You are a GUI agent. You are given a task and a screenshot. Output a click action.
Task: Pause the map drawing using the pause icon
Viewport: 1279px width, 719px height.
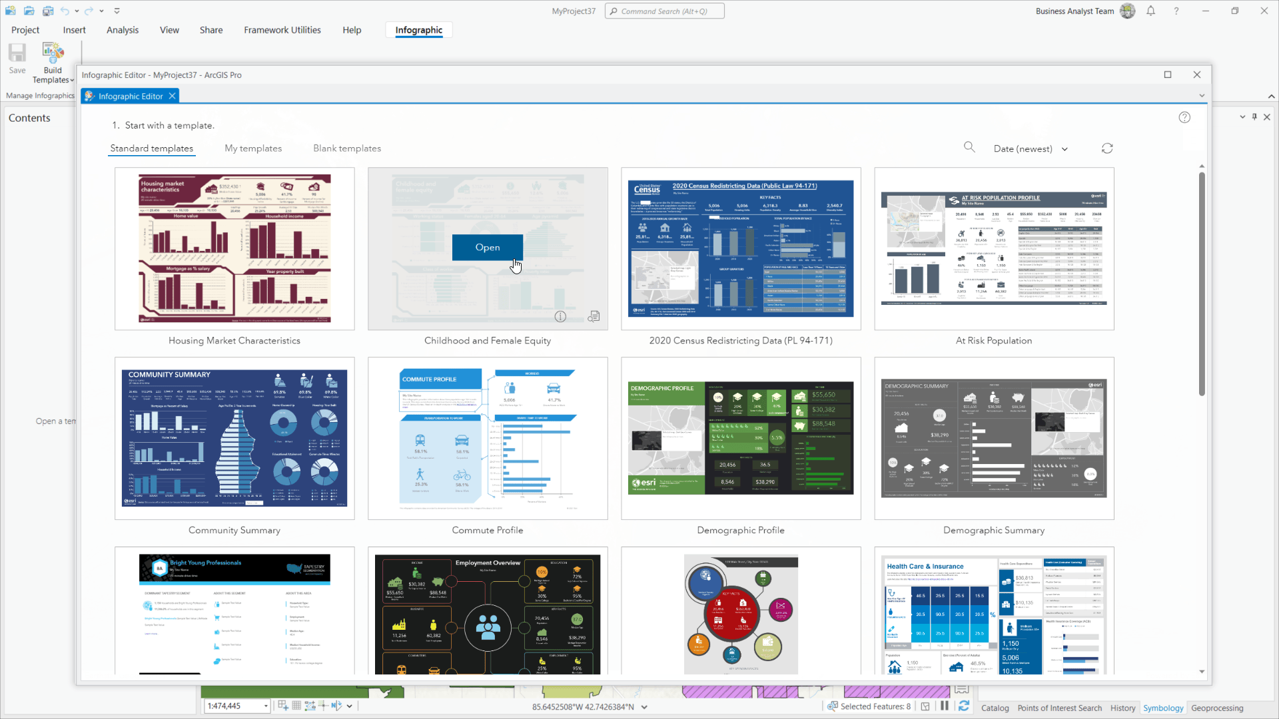click(945, 706)
